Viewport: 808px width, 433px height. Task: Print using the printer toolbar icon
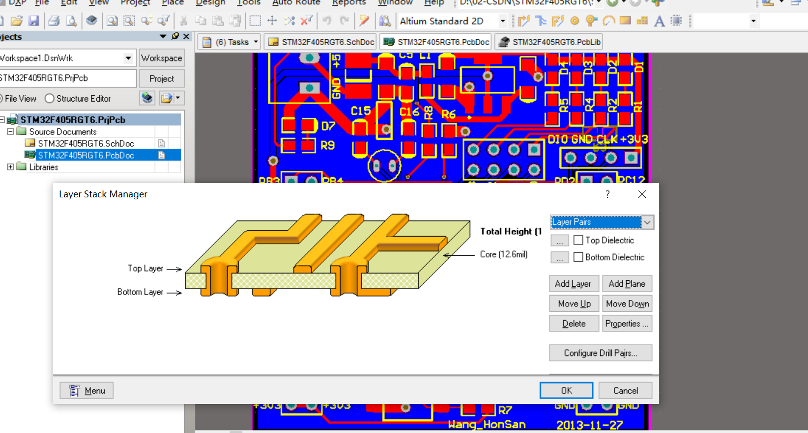point(54,21)
